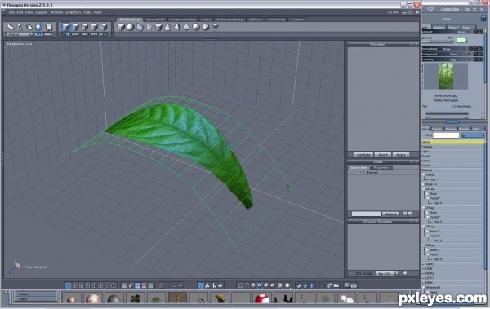Switch to the Second Life tab
The image size is (490, 309).
(x=155, y=20)
